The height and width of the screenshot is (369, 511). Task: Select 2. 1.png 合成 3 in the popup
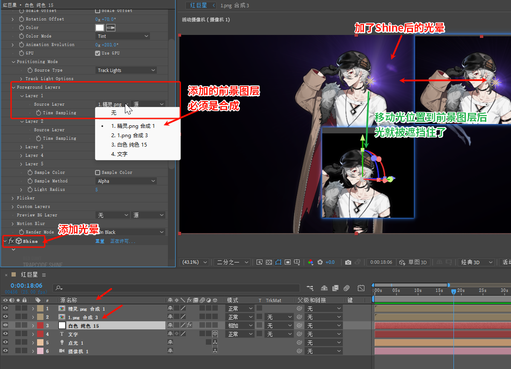point(130,135)
